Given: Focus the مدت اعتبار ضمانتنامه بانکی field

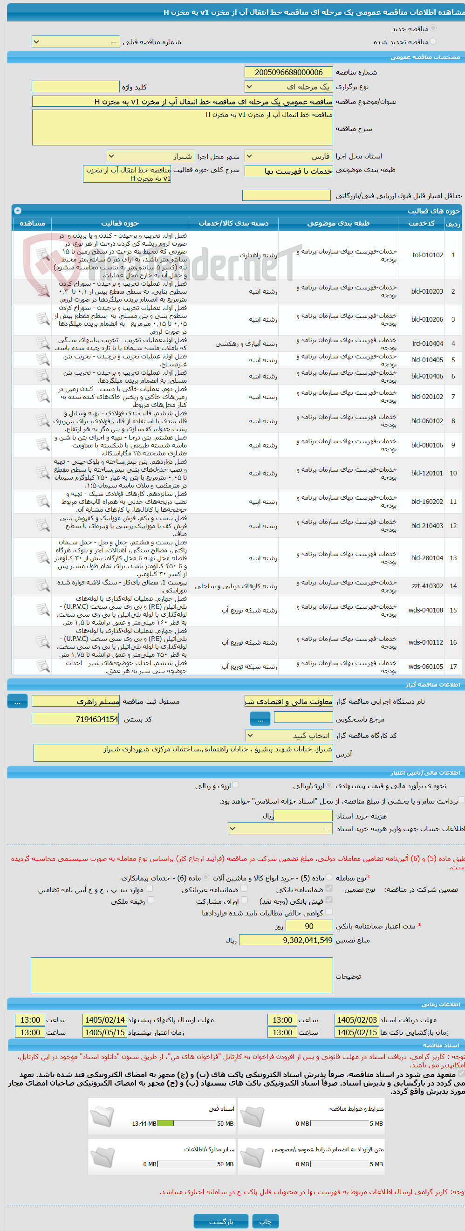Looking at the screenshot, I should coord(309,926).
